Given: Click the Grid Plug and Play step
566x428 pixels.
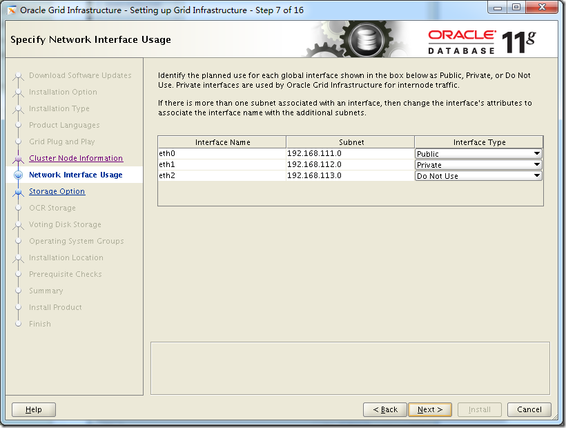Looking at the screenshot, I should (x=61, y=142).
